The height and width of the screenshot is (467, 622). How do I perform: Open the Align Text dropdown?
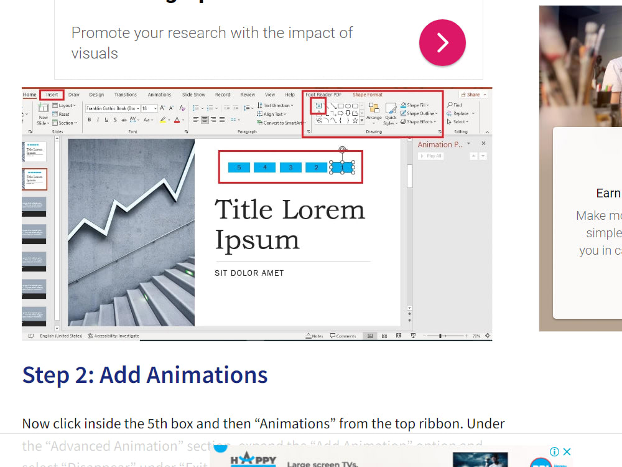click(x=272, y=115)
